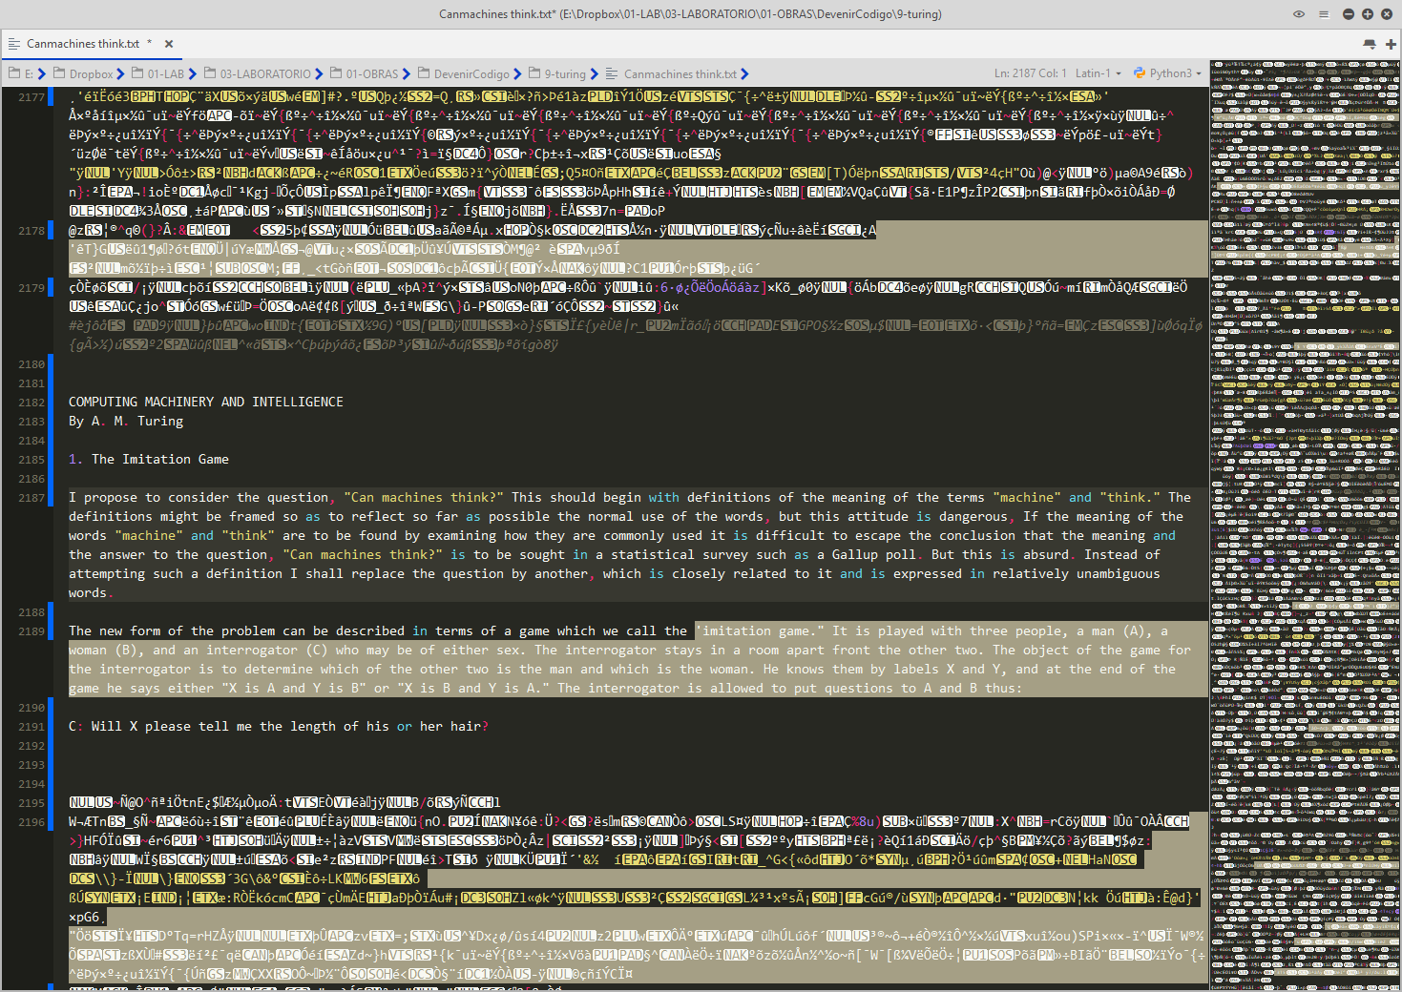1402x992 pixels.
Task: Click the Python logo icon in status area
Action: 1140,73
